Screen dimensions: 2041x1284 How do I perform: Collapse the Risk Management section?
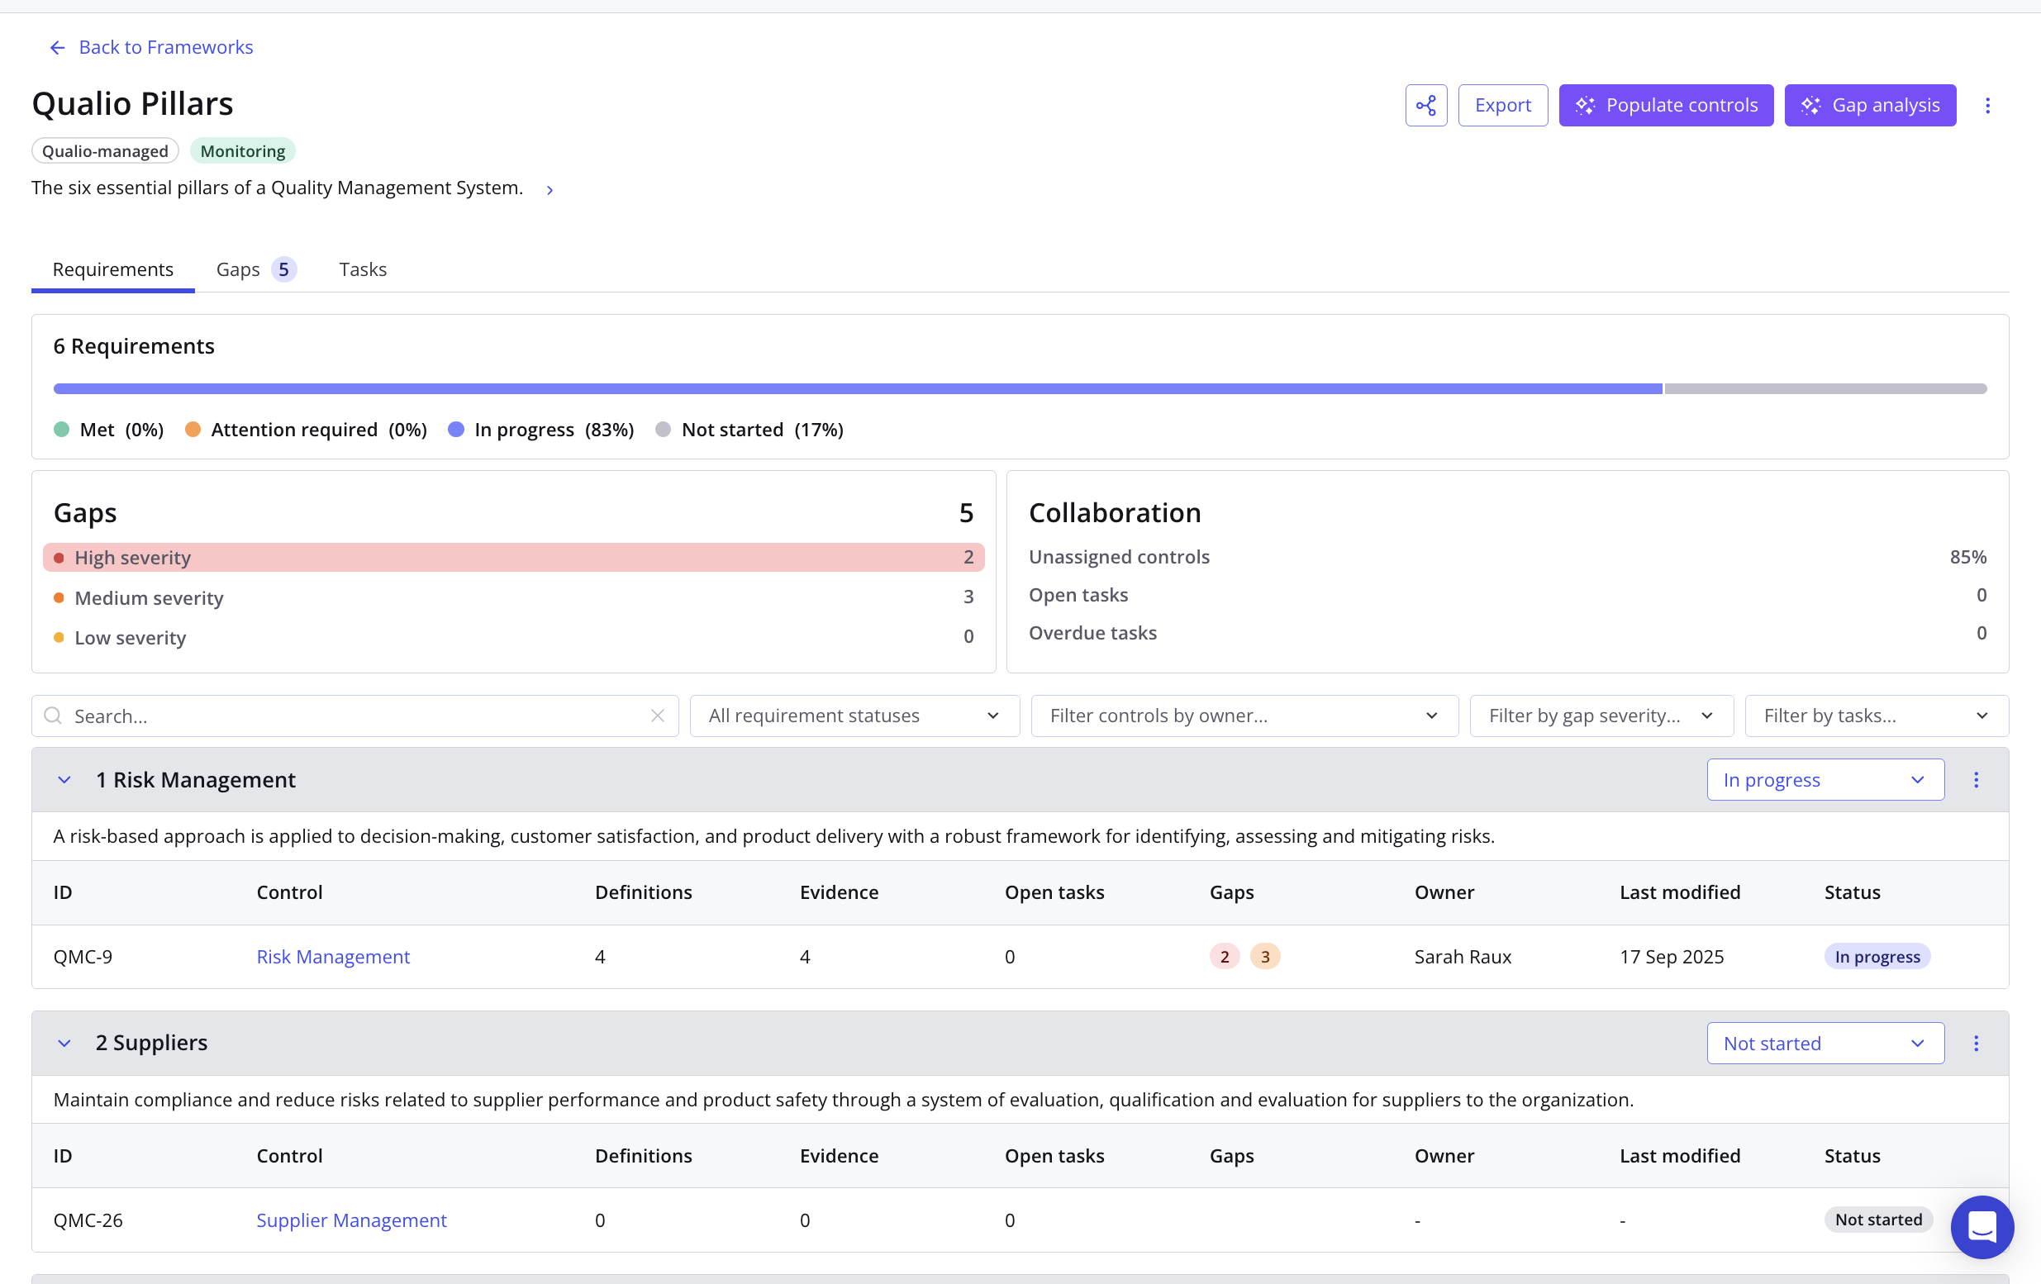(x=64, y=780)
